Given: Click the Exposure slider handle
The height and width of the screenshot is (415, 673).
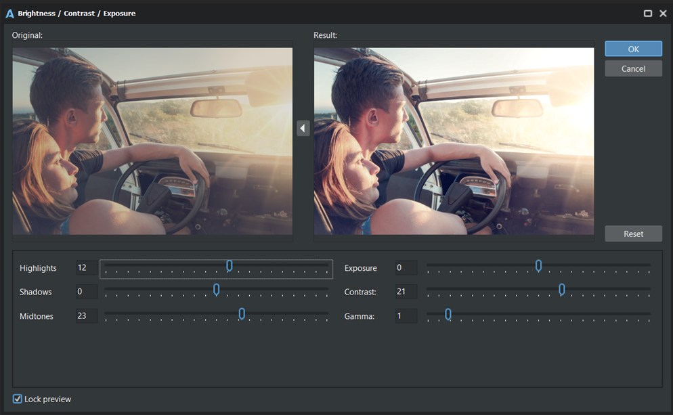Looking at the screenshot, I should 538,266.
